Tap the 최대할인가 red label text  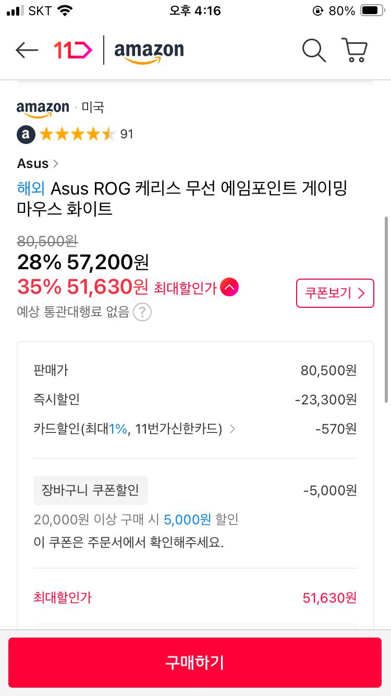tap(185, 287)
